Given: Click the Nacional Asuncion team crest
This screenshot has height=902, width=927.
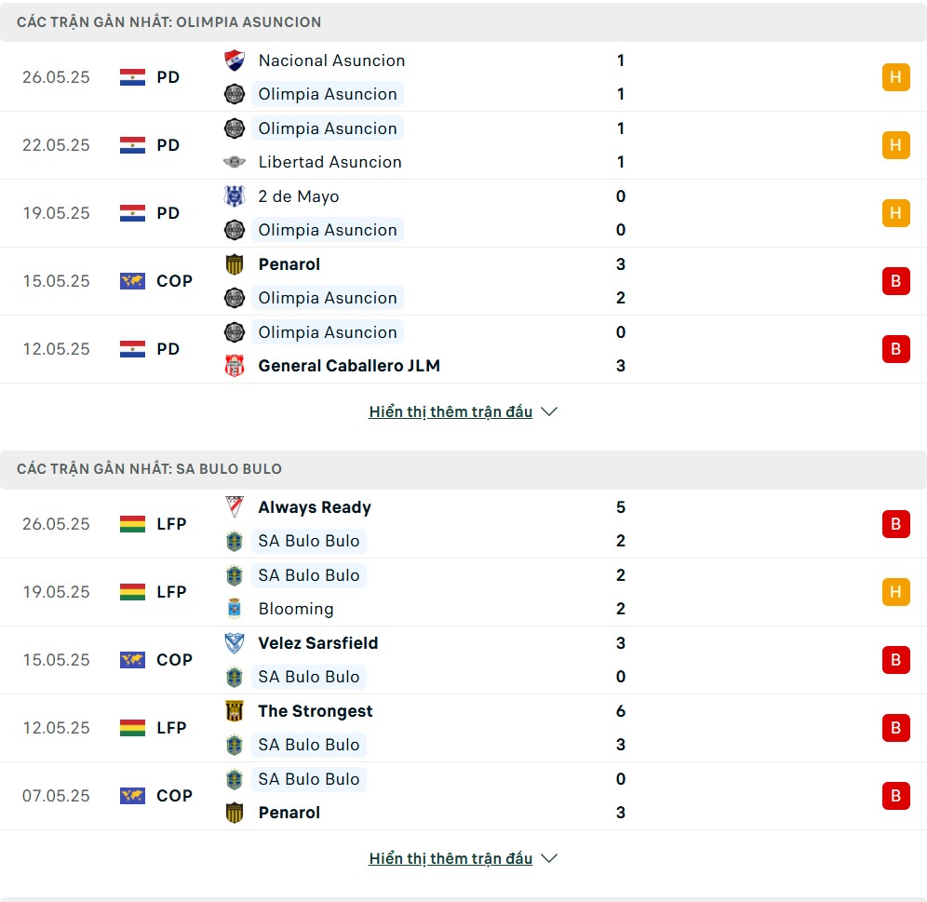Looking at the screenshot, I should coord(235,61).
